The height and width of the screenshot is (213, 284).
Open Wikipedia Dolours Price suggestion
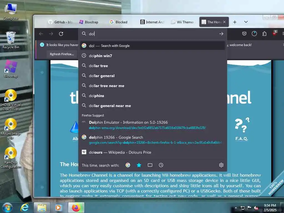tap(153, 152)
